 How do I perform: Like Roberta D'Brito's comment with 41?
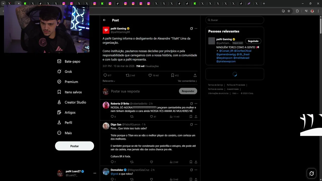tap(151, 116)
